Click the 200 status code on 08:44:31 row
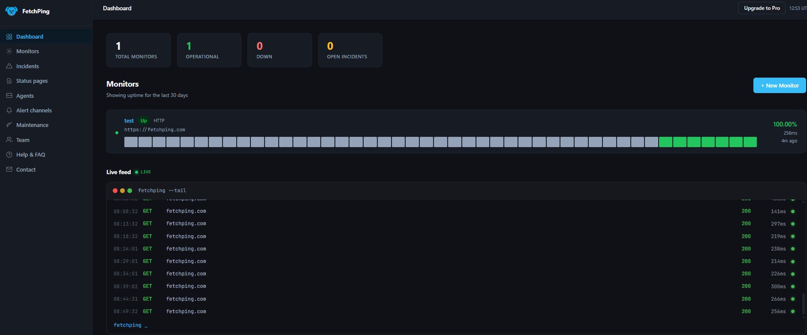Viewport: 807px width, 335px height. pyautogui.click(x=746, y=299)
